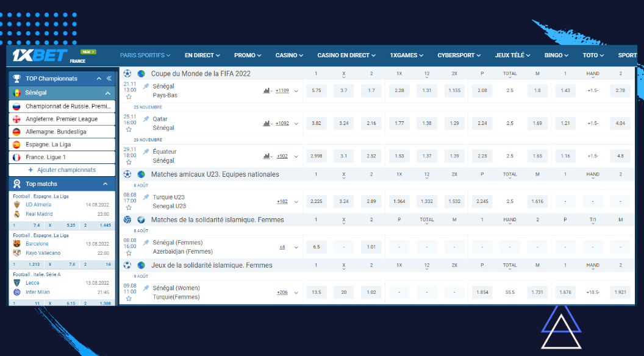This screenshot has width=644, height=356.
Task: Click football icon beside Matches amicaux U23
Action: click(127, 174)
